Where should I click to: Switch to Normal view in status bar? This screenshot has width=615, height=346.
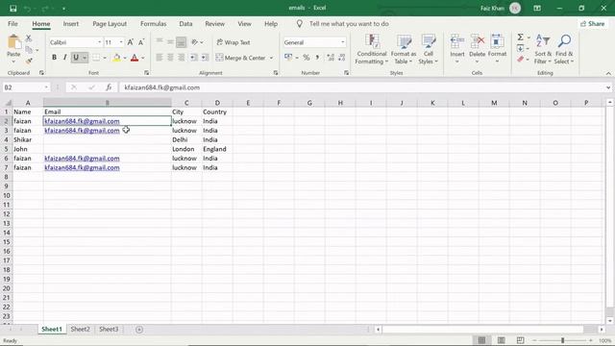pos(481,340)
